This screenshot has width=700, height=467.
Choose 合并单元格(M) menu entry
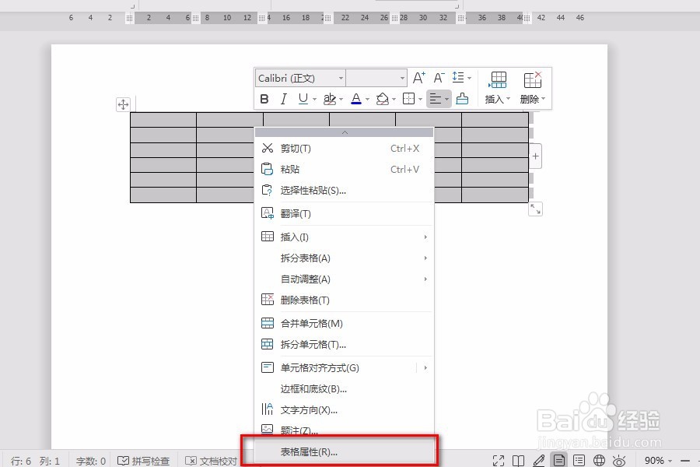345,323
